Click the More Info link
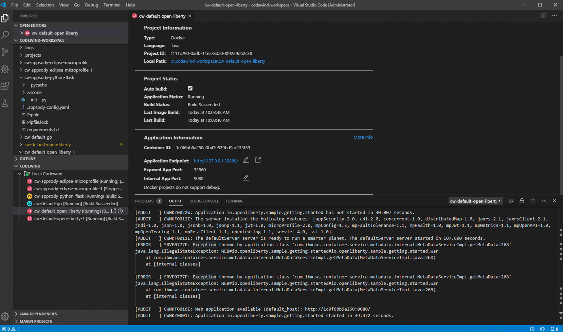Image resolution: width=563 pixels, height=332 pixels. pyautogui.click(x=363, y=137)
